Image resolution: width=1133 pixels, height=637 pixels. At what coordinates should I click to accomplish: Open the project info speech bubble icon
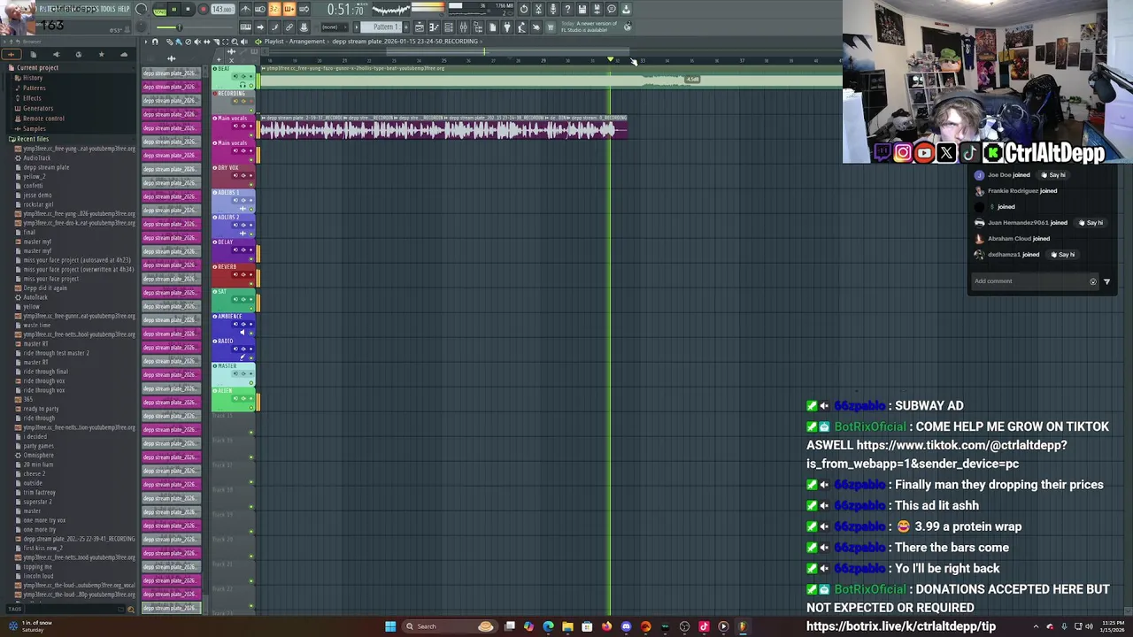click(x=612, y=9)
